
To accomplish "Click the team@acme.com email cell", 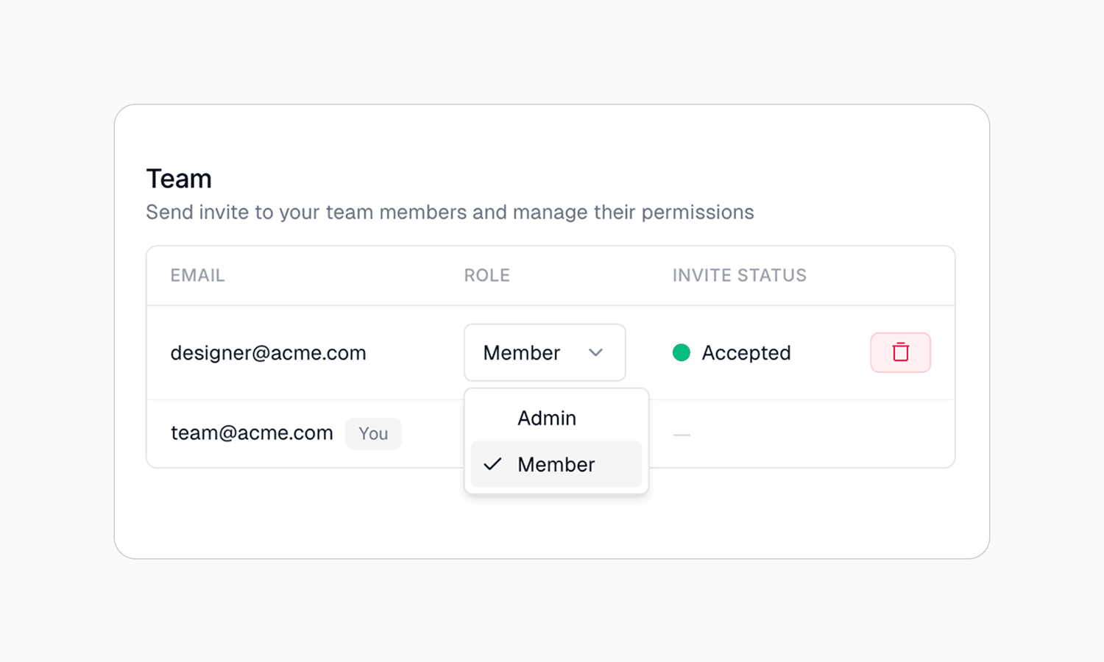I will pos(252,433).
